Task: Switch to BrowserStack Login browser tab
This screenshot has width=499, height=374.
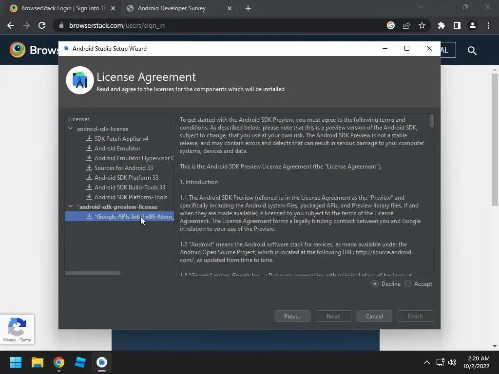Action: (x=63, y=8)
